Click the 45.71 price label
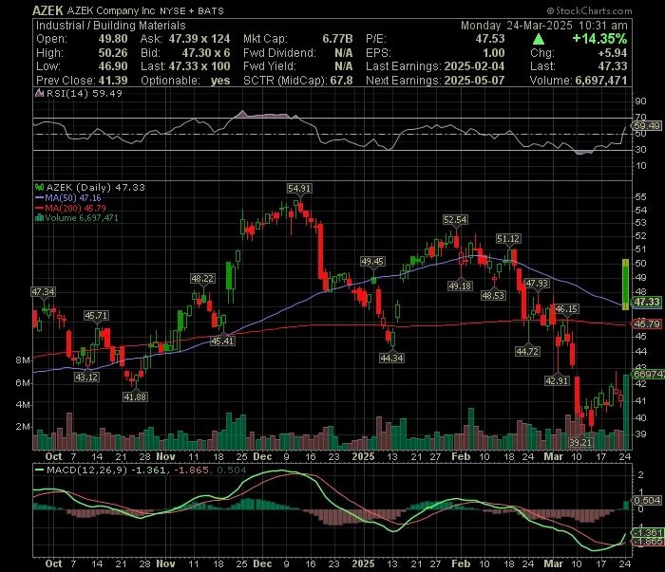 pyautogui.click(x=96, y=316)
